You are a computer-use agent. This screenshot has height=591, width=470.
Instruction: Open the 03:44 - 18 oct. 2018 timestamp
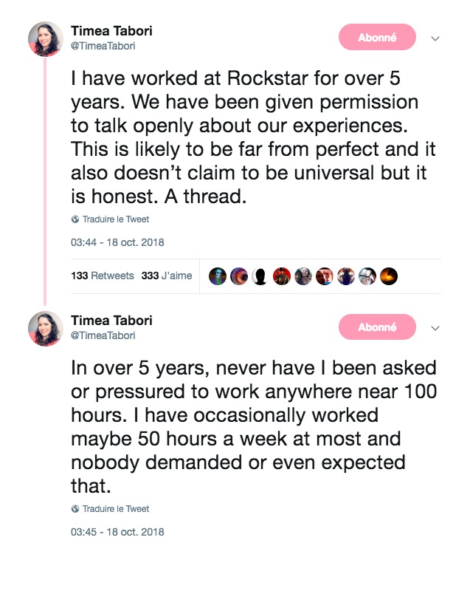pyautogui.click(x=117, y=242)
